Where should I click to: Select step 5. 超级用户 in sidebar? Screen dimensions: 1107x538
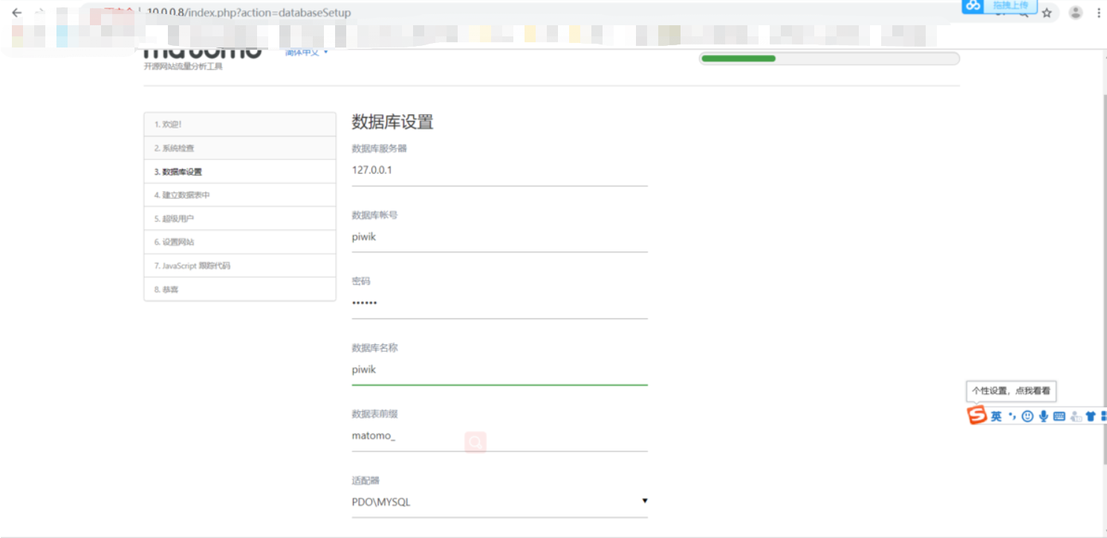[x=240, y=219]
